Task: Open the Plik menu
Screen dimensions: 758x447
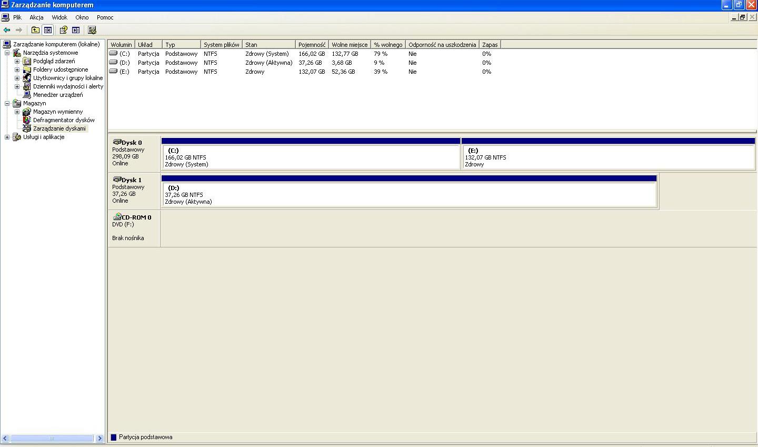Action: (x=17, y=17)
